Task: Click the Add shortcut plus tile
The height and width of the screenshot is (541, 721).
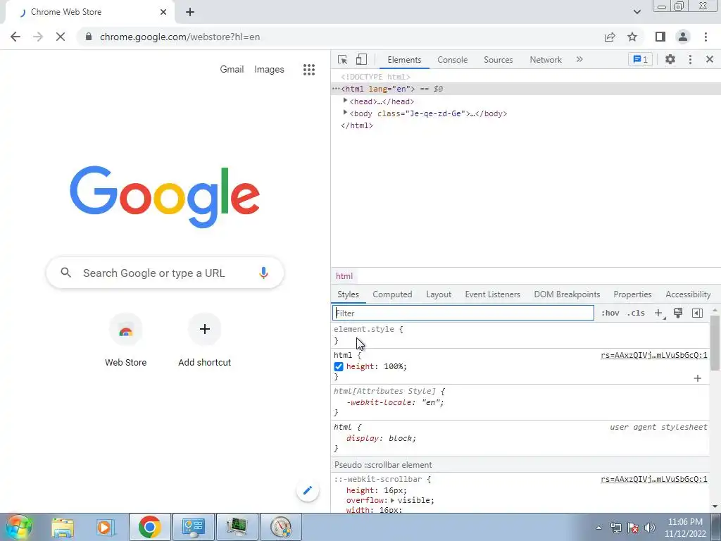Action: click(205, 341)
